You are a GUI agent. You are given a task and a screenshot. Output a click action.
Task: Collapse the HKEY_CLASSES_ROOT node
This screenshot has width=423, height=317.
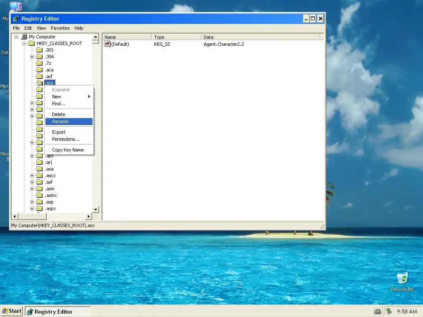24,43
